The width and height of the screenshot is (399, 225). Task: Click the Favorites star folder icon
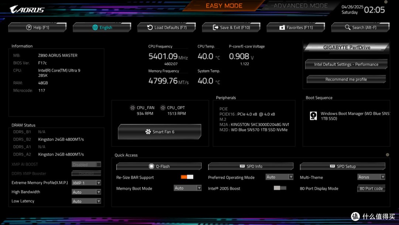pyautogui.click(x=282, y=27)
